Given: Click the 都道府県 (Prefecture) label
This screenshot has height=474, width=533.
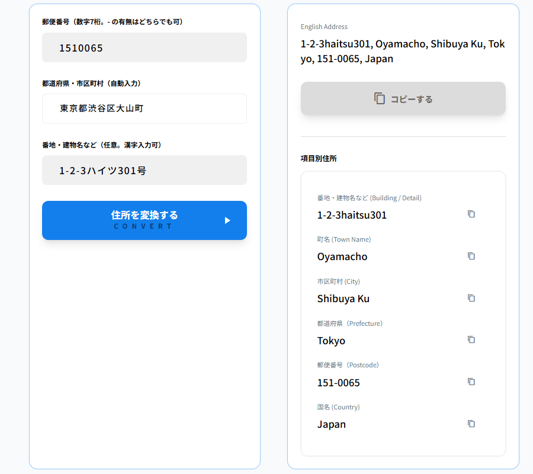Looking at the screenshot, I should (350, 324).
